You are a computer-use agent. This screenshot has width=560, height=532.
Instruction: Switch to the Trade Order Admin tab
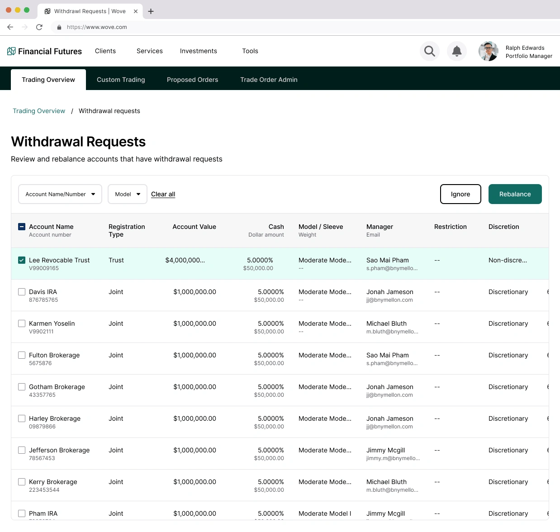(x=269, y=80)
